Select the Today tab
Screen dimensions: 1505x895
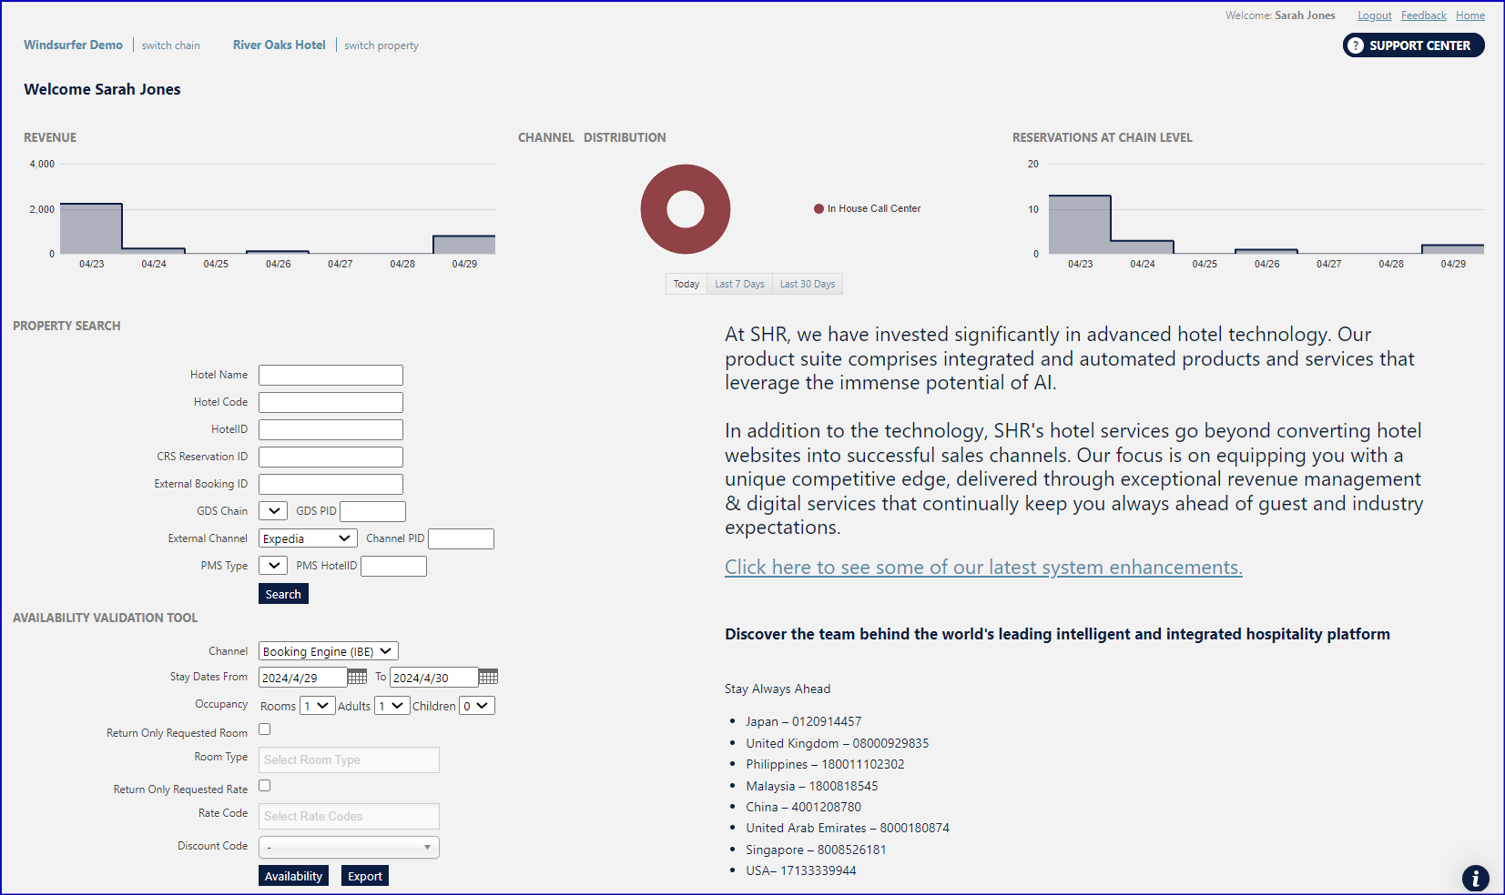686,285
